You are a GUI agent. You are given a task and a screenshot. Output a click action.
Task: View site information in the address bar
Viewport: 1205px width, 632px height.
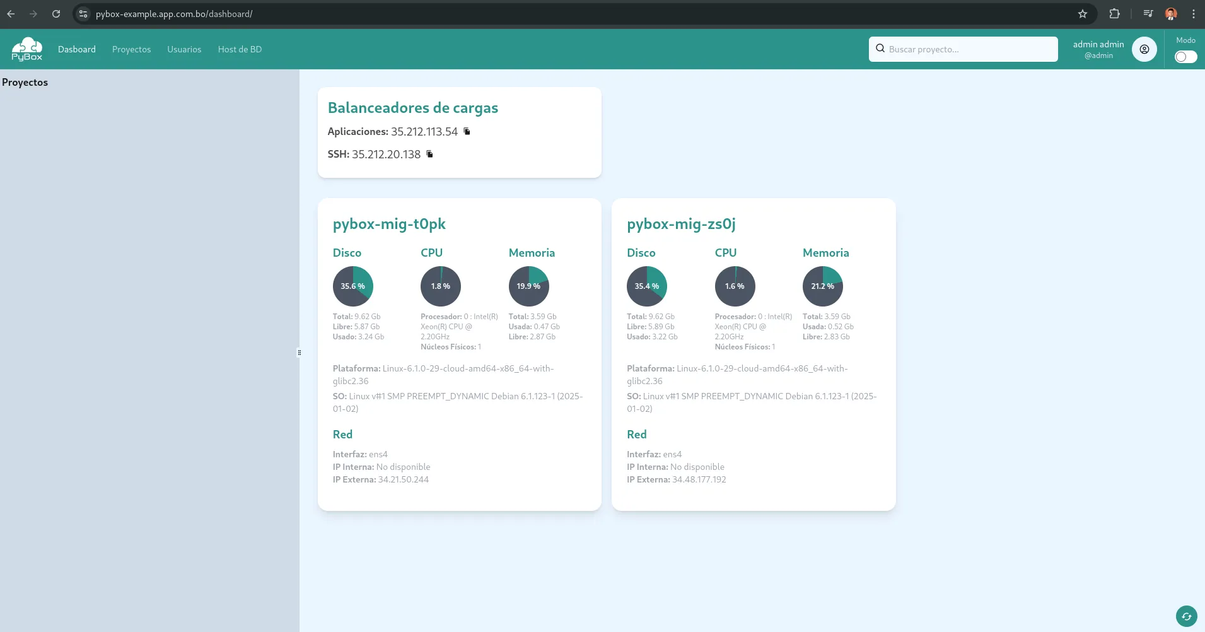pos(83,14)
